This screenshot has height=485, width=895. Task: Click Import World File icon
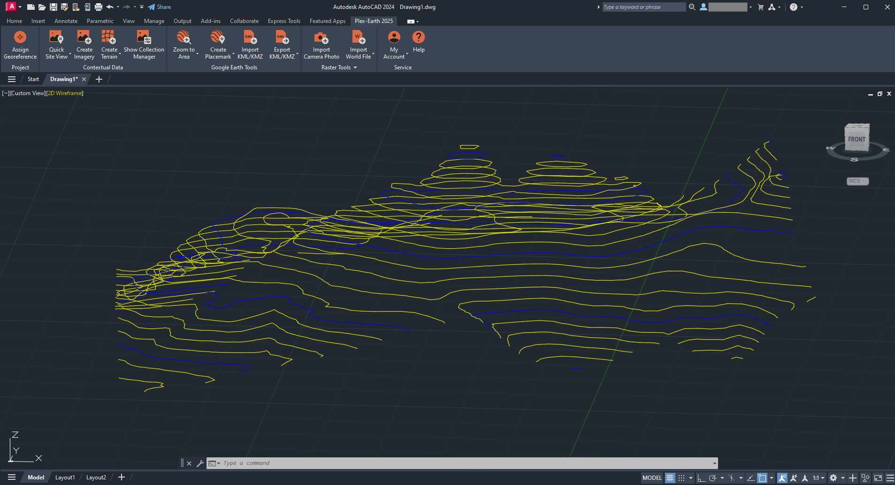pos(359,37)
